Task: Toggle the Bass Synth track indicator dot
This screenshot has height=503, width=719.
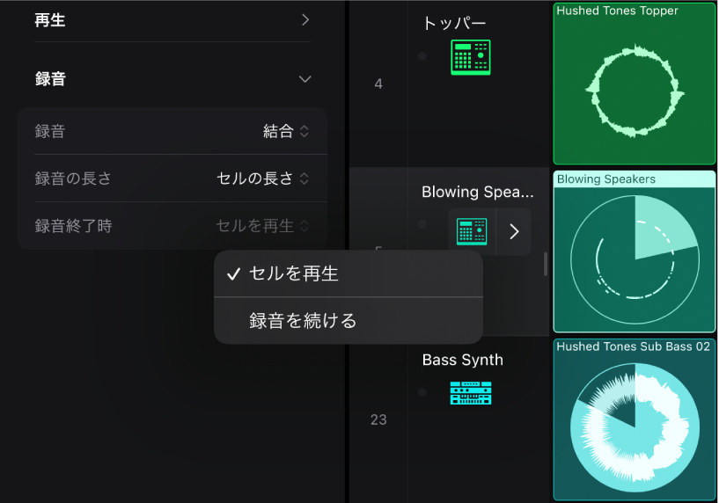Action: 422,392
